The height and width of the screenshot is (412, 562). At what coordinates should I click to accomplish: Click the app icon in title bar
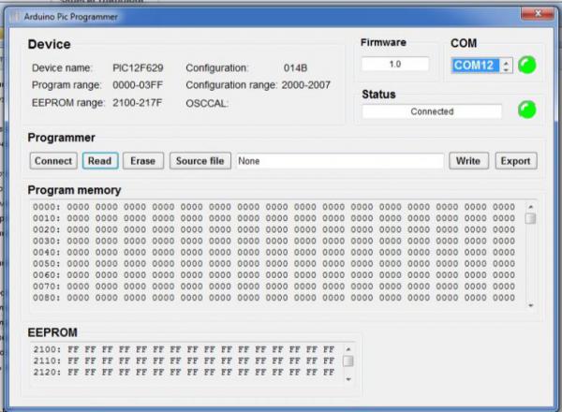pyautogui.click(x=15, y=17)
